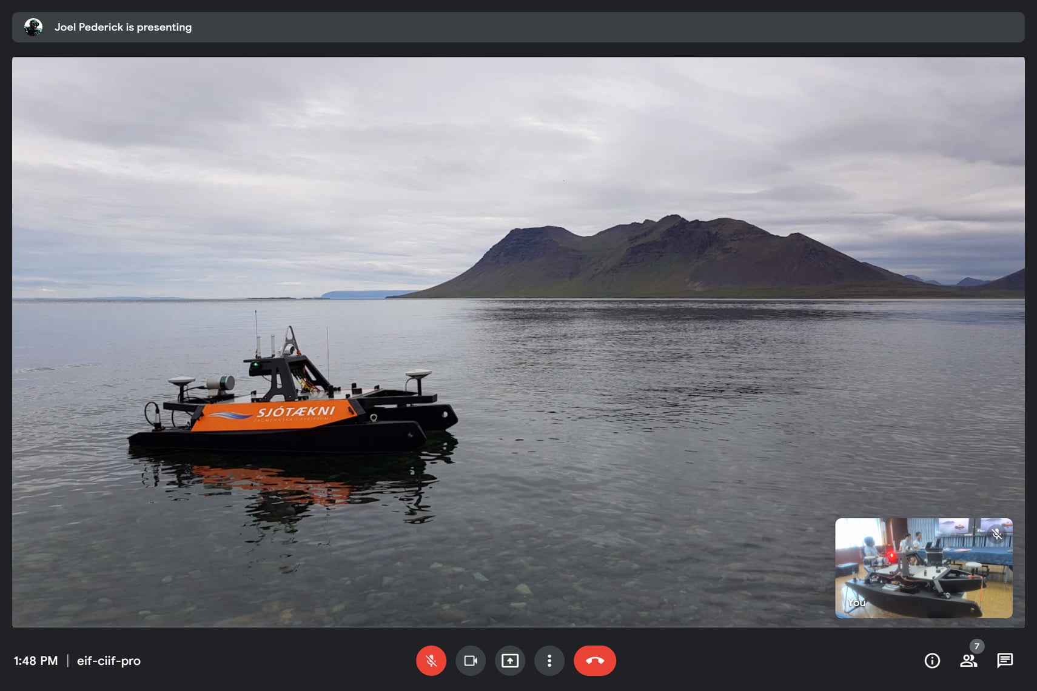1037x691 pixels.
Task: Click the muted mic indicator on self-view
Action: (x=996, y=533)
